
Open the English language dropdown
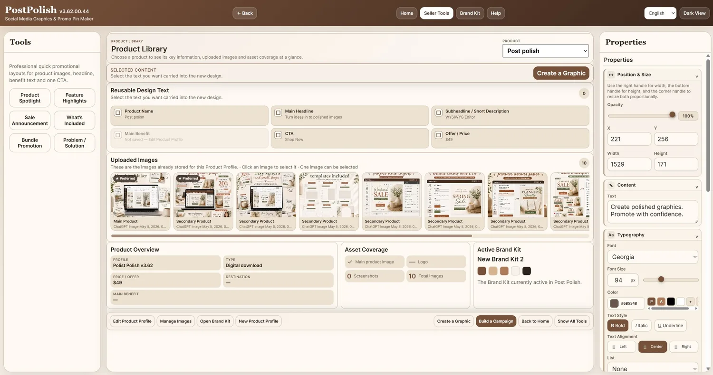(x=660, y=13)
